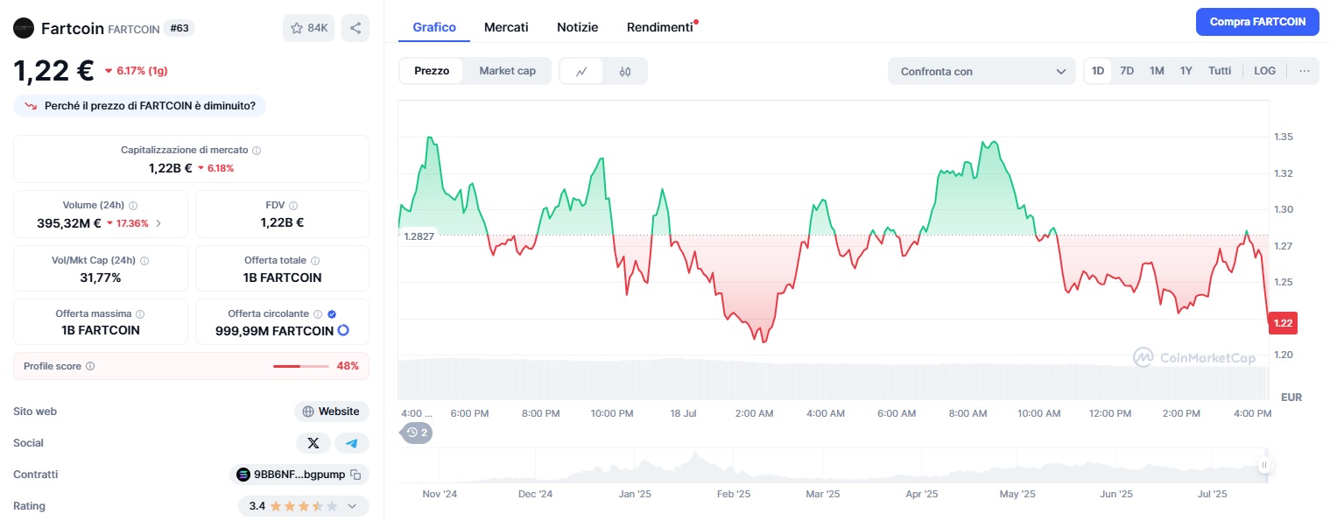The width and height of the screenshot is (1330, 521).
Task: Click the Compra FARTCOIN button
Action: tap(1257, 21)
